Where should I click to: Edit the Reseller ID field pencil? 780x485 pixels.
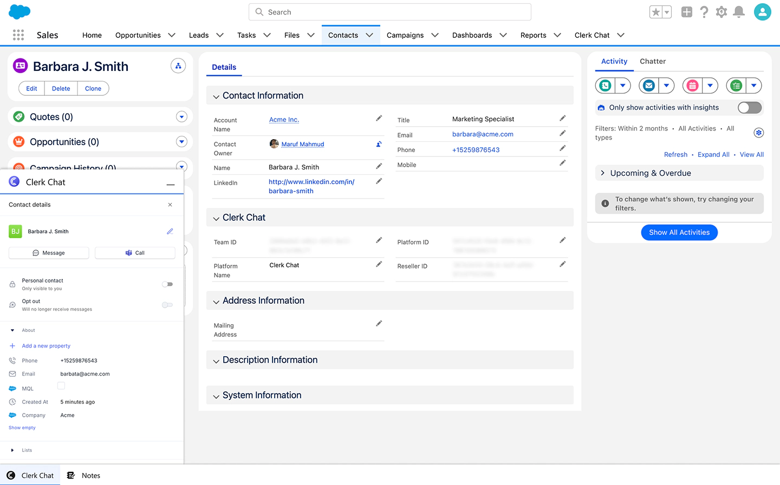(563, 264)
